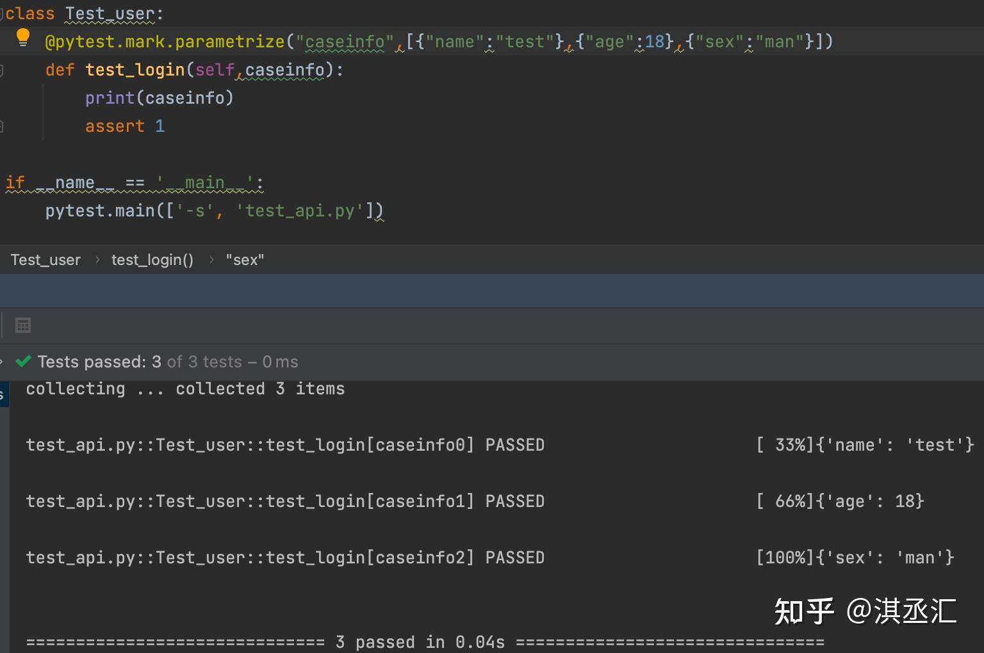The image size is (984, 653).
Task: Click the {'age': 18} printed output
Action: [870, 501]
